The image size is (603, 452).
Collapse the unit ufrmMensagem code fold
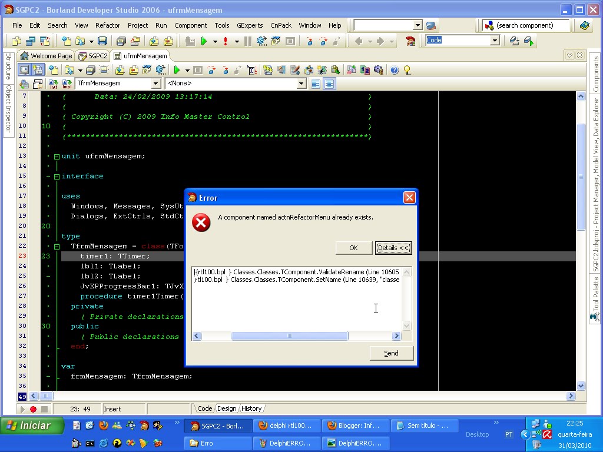[57, 157]
